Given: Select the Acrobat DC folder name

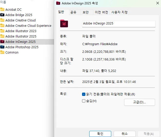Looking at the screenshot, I should pos(13,9).
